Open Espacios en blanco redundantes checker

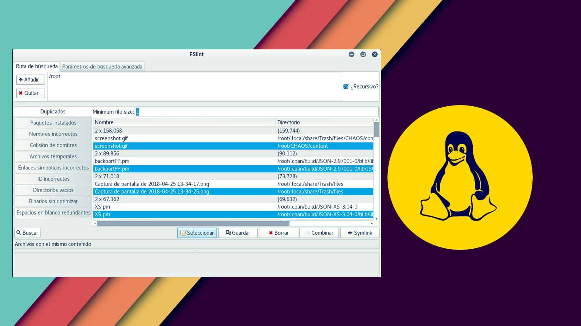(53, 213)
